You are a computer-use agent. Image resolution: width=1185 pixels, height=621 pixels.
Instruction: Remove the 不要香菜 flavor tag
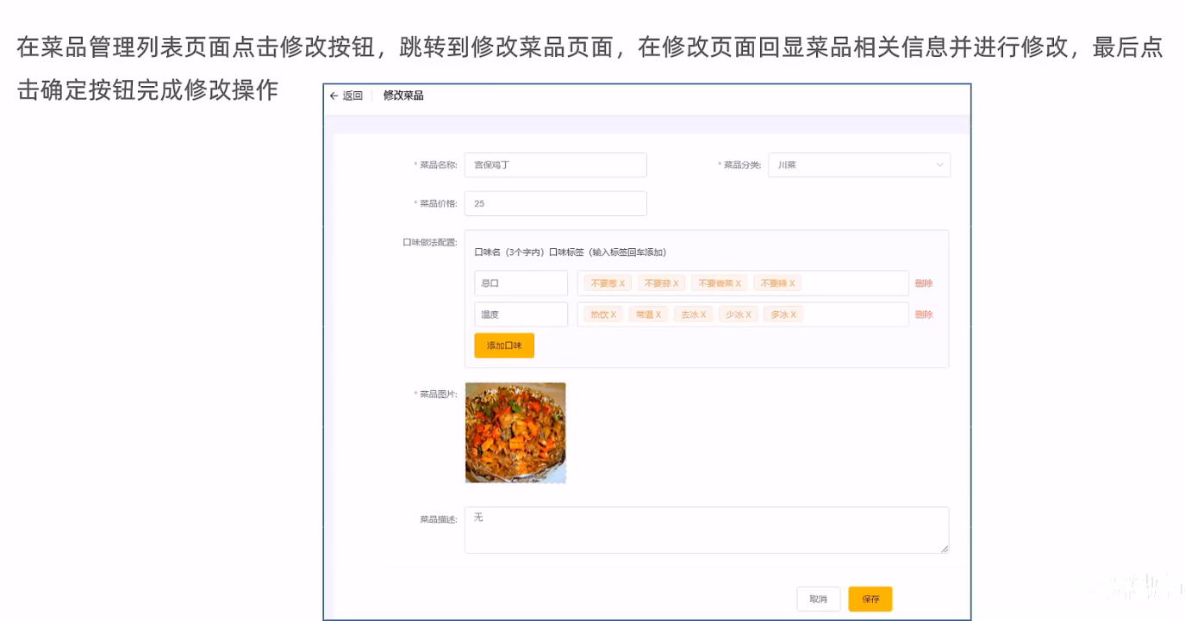click(x=738, y=283)
